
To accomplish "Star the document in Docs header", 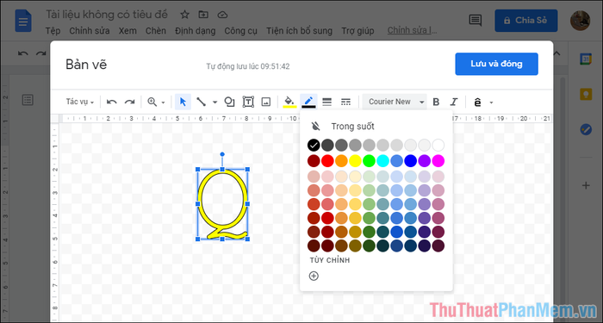I will (184, 15).
